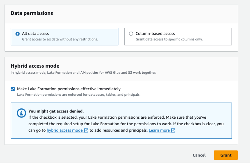Click the hybrid access mode description about IAM policies

(83, 72)
